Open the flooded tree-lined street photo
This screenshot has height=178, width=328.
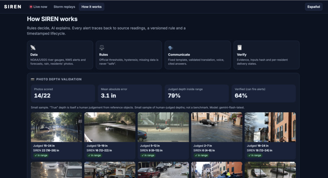coord(56,127)
